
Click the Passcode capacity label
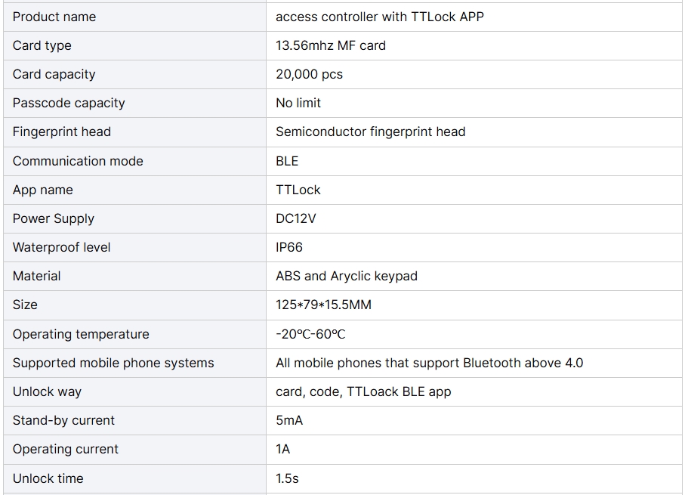point(69,103)
